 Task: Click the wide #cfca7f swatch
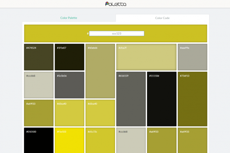click(146, 57)
